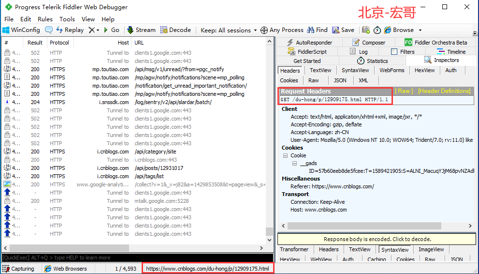
Task: Sort sessions by Result column header
Action: point(35,43)
